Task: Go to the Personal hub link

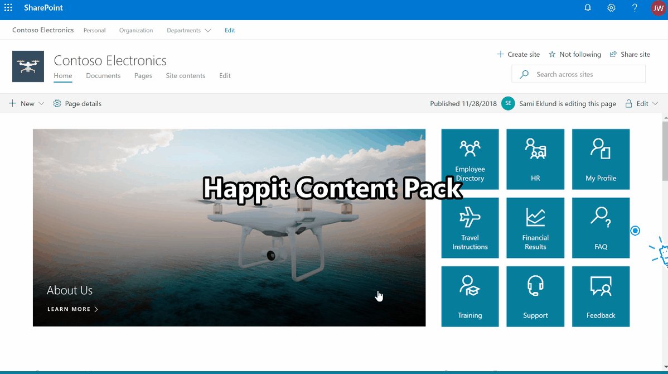Action: (95, 30)
